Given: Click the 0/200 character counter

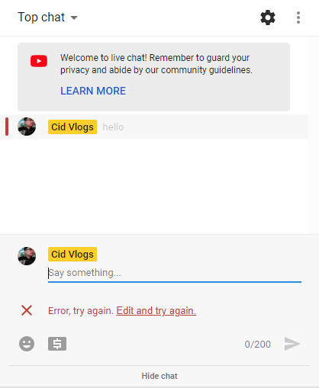Looking at the screenshot, I should pyautogui.click(x=258, y=345).
